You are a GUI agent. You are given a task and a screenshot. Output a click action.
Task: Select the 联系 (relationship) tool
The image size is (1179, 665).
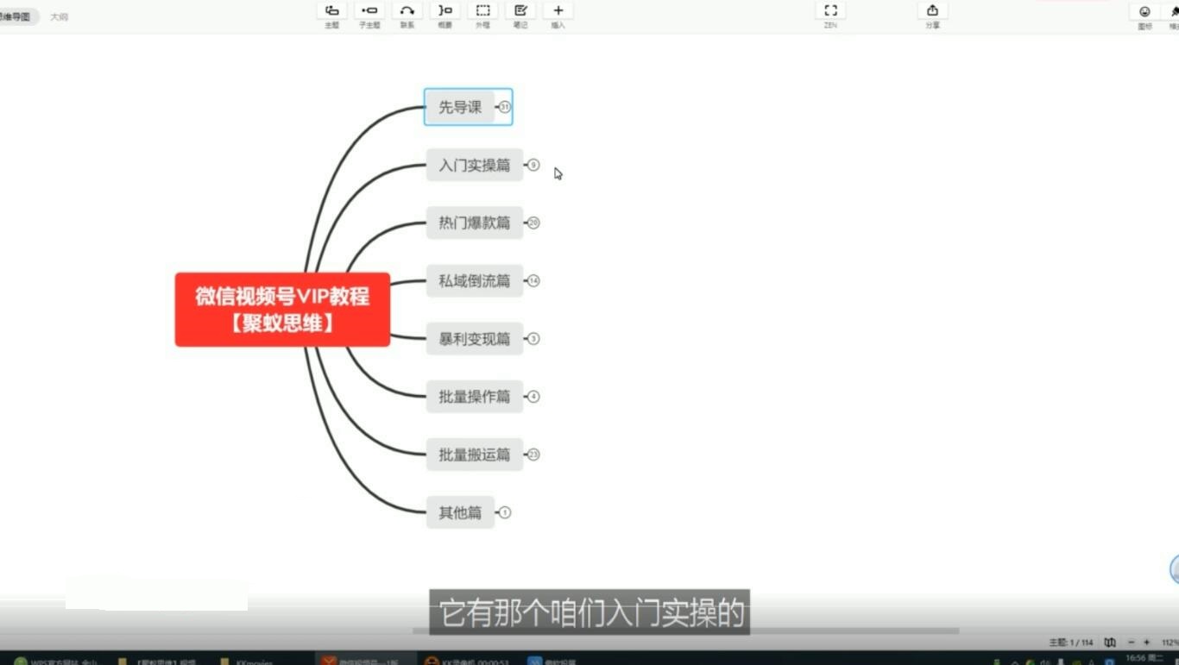click(x=407, y=11)
